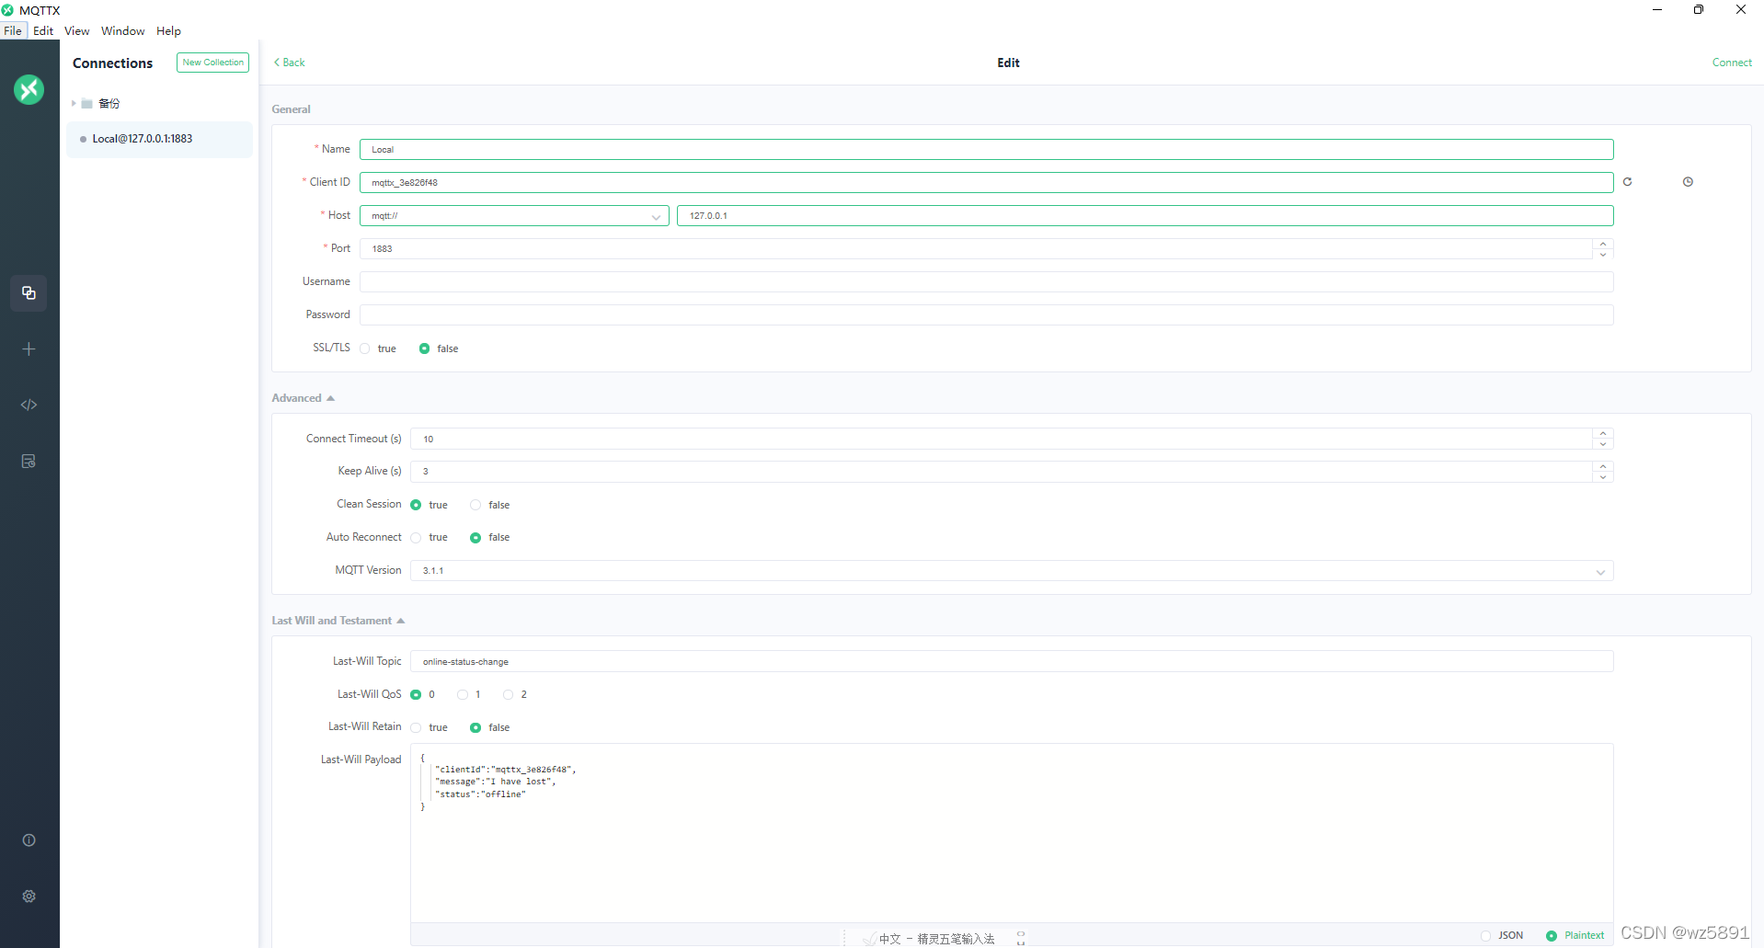1764x948 pixels.
Task: Open the Window menu
Action: click(123, 30)
